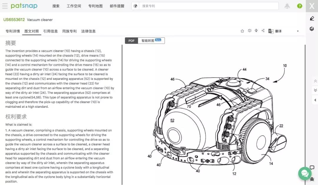Open the hamburger menu beside patsnap logo
This screenshot has width=318, height=185.
[x=5, y=6]
